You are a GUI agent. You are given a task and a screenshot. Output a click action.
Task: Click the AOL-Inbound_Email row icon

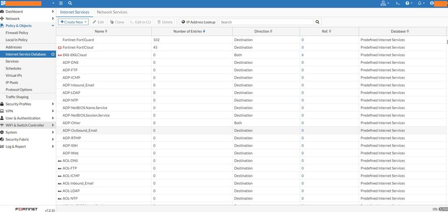tap(60, 183)
